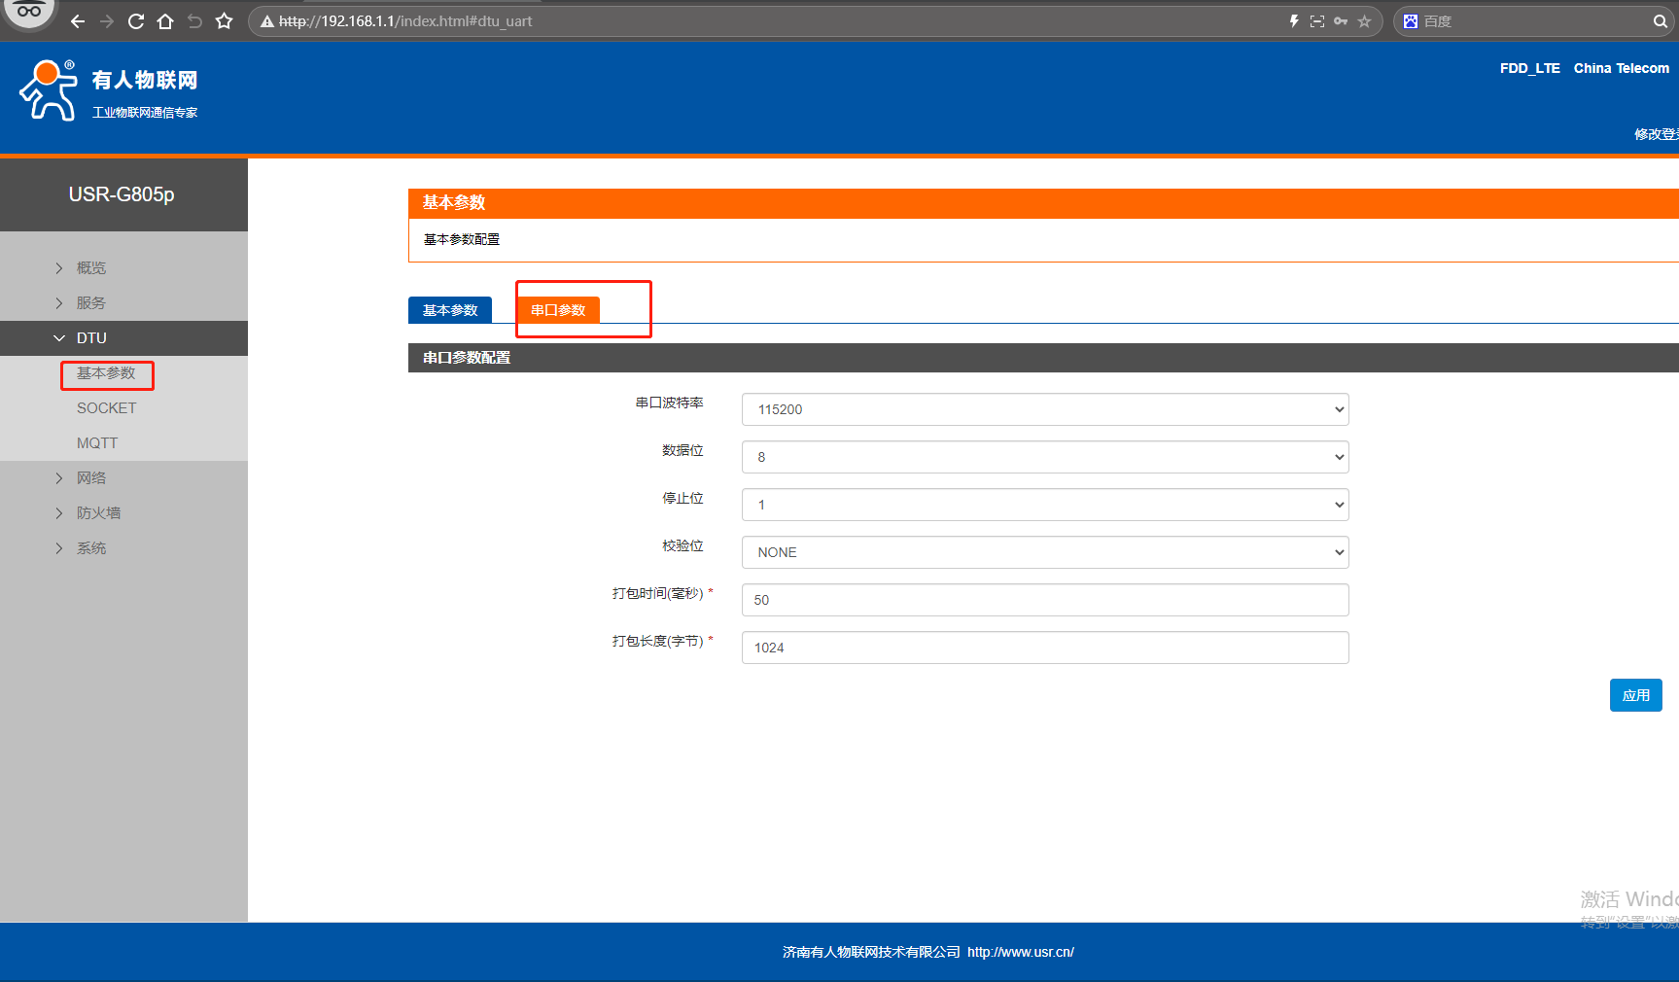
Task: Click the bookmark star beside the home icon
Action: pyautogui.click(x=225, y=21)
